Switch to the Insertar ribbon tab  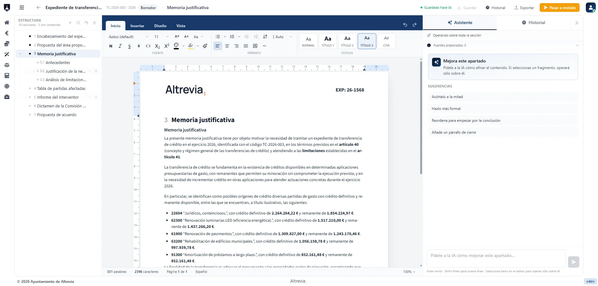(137, 26)
